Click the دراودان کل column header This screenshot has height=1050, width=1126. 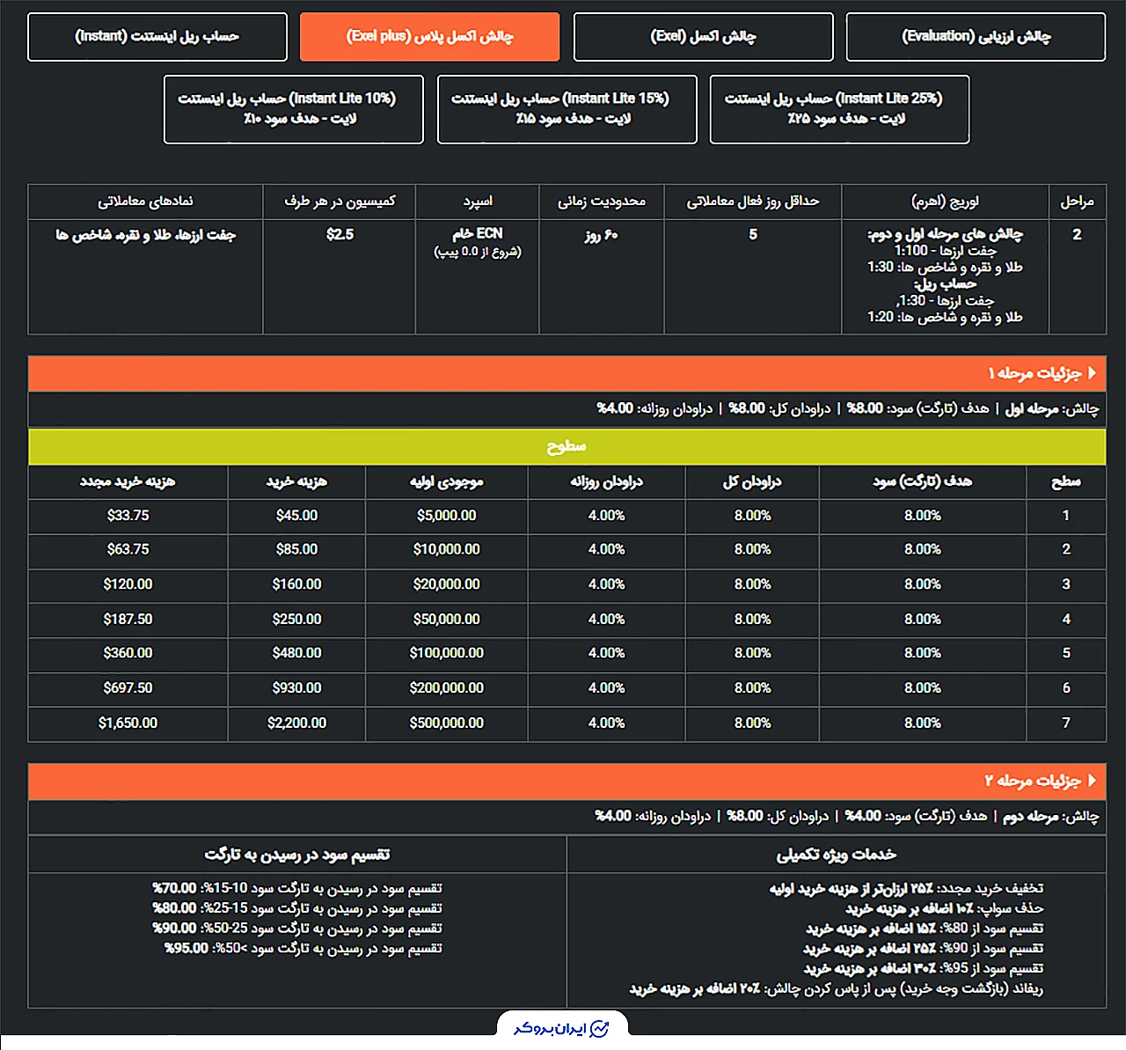[x=752, y=481]
